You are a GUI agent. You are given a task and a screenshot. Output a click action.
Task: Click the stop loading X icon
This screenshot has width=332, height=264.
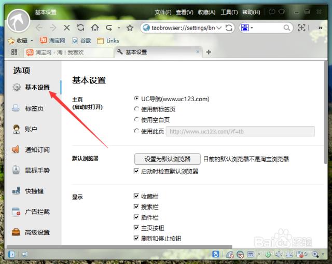click(66, 27)
